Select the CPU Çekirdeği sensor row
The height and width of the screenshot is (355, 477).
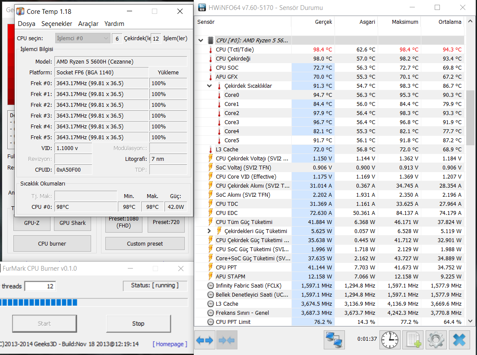coord(329,58)
